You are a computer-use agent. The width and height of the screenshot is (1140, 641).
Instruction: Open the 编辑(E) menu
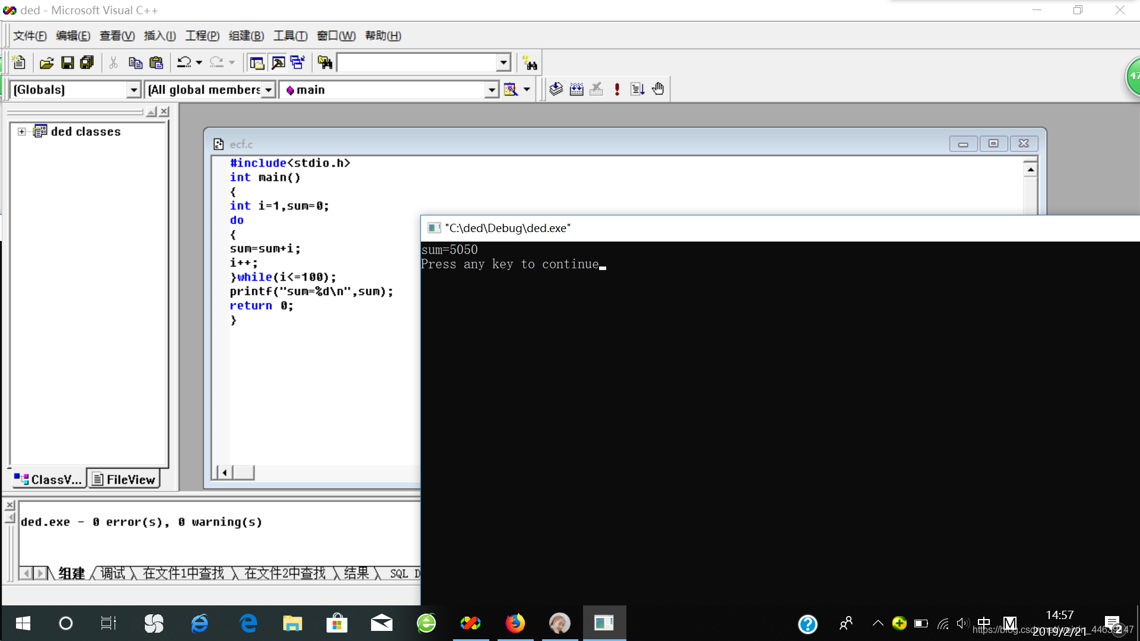click(73, 36)
